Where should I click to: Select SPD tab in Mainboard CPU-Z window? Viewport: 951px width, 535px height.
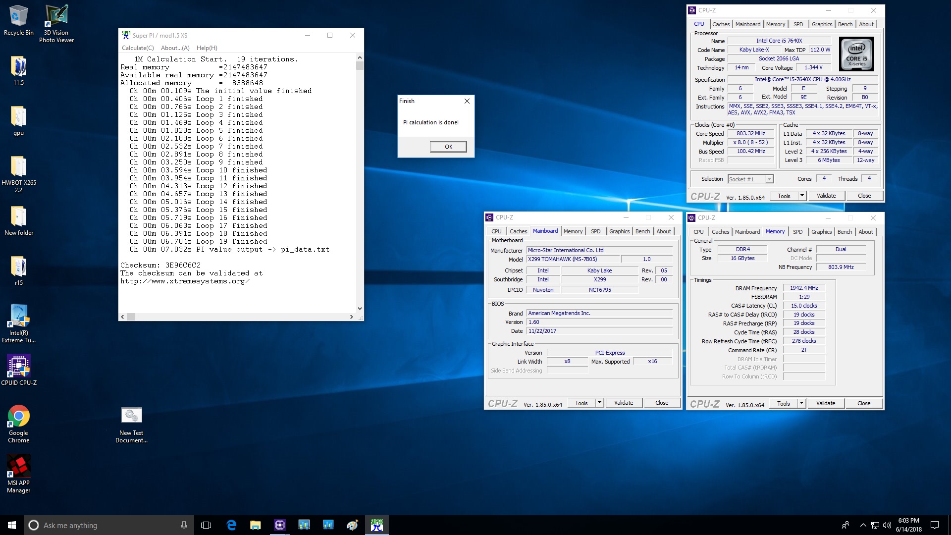pos(596,231)
